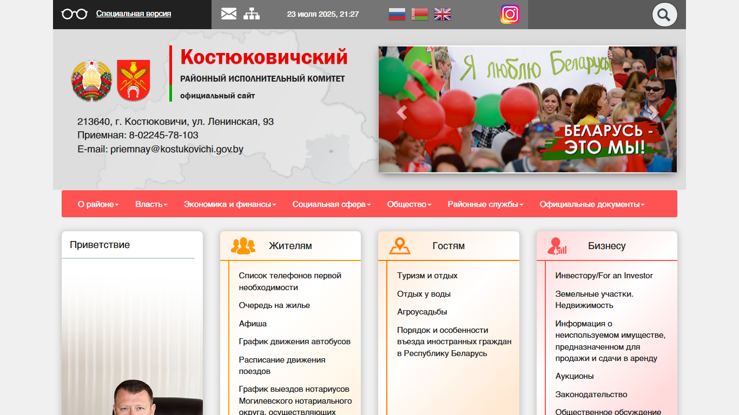The image size is (739, 415).
Task: Click the Костюковичский site title
Action: pyautogui.click(x=264, y=57)
